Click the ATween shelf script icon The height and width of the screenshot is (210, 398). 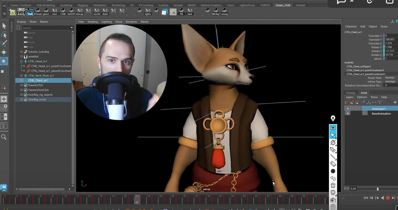[x=38, y=12]
